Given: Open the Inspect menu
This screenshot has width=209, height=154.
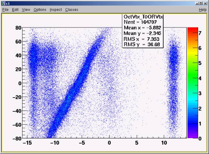Looking at the screenshot, I should (56, 9).
